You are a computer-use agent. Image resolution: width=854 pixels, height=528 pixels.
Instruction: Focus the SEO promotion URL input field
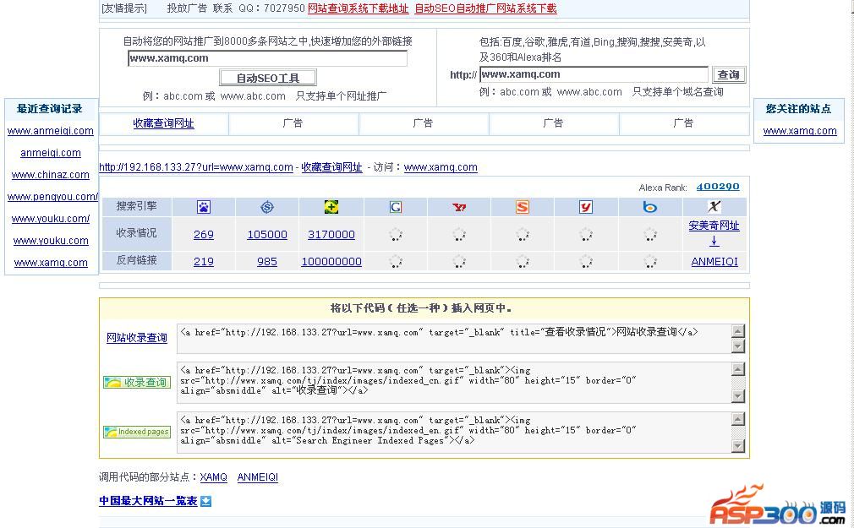[267, 58]
